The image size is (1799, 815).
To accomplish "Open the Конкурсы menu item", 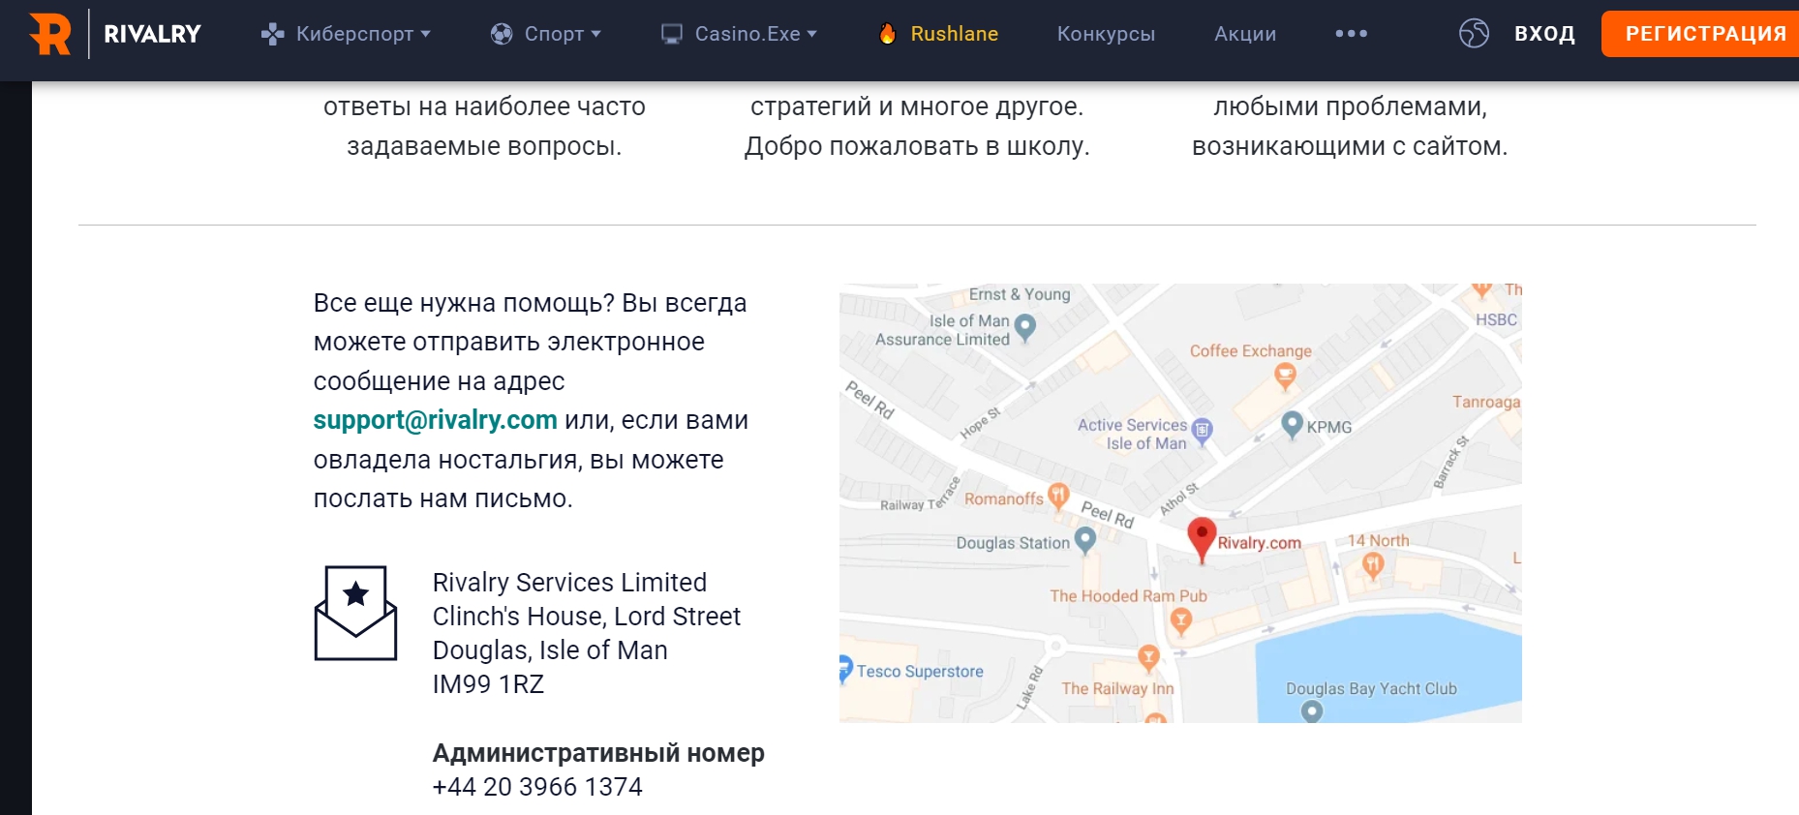I will click(1106, 34).
